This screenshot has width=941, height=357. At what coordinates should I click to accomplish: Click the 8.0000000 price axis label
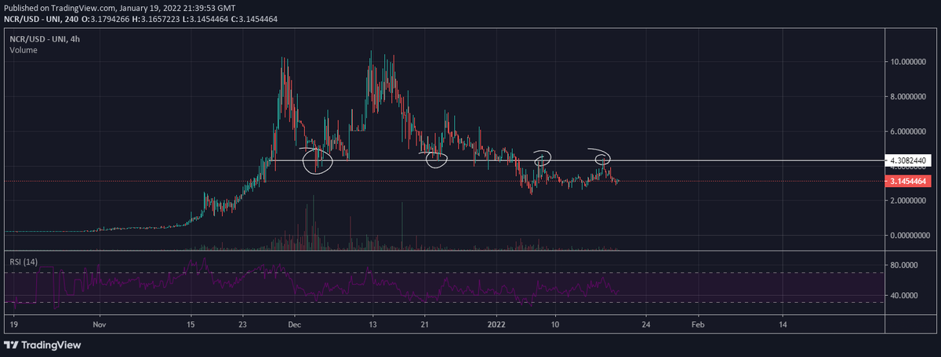pyautogui.click(x=909, y=97)
